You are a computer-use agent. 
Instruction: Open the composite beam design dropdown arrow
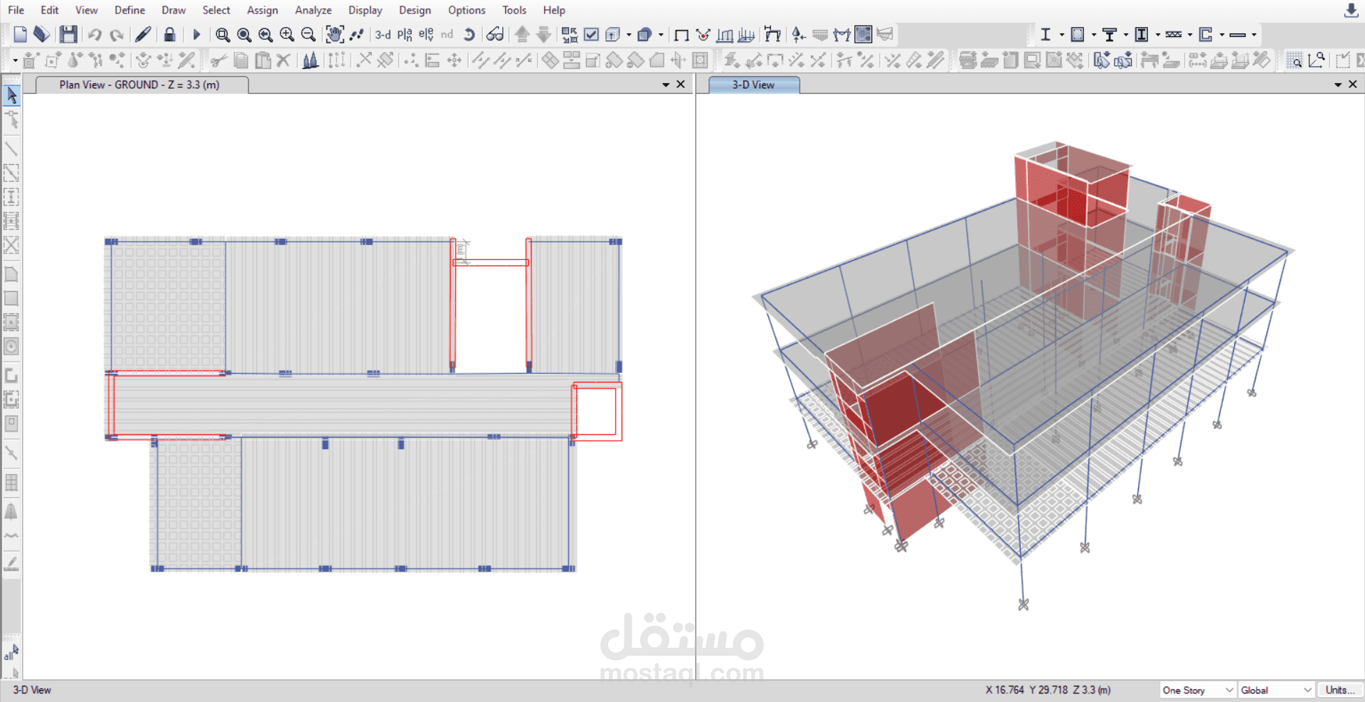click(1125, 34)
